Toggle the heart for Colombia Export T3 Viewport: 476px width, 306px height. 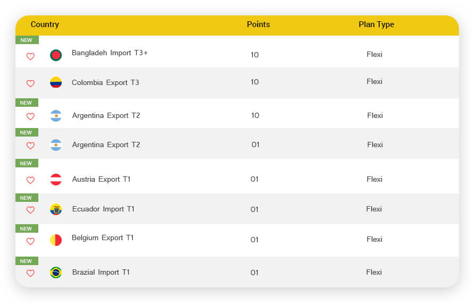tap(30, 83)
